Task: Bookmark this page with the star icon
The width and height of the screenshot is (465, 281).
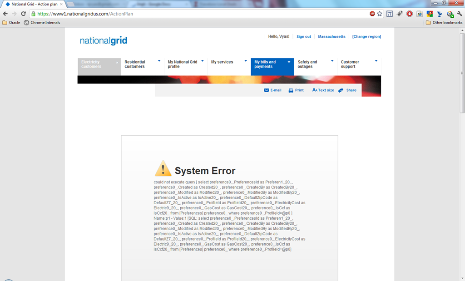Action: tap(380, 14)
